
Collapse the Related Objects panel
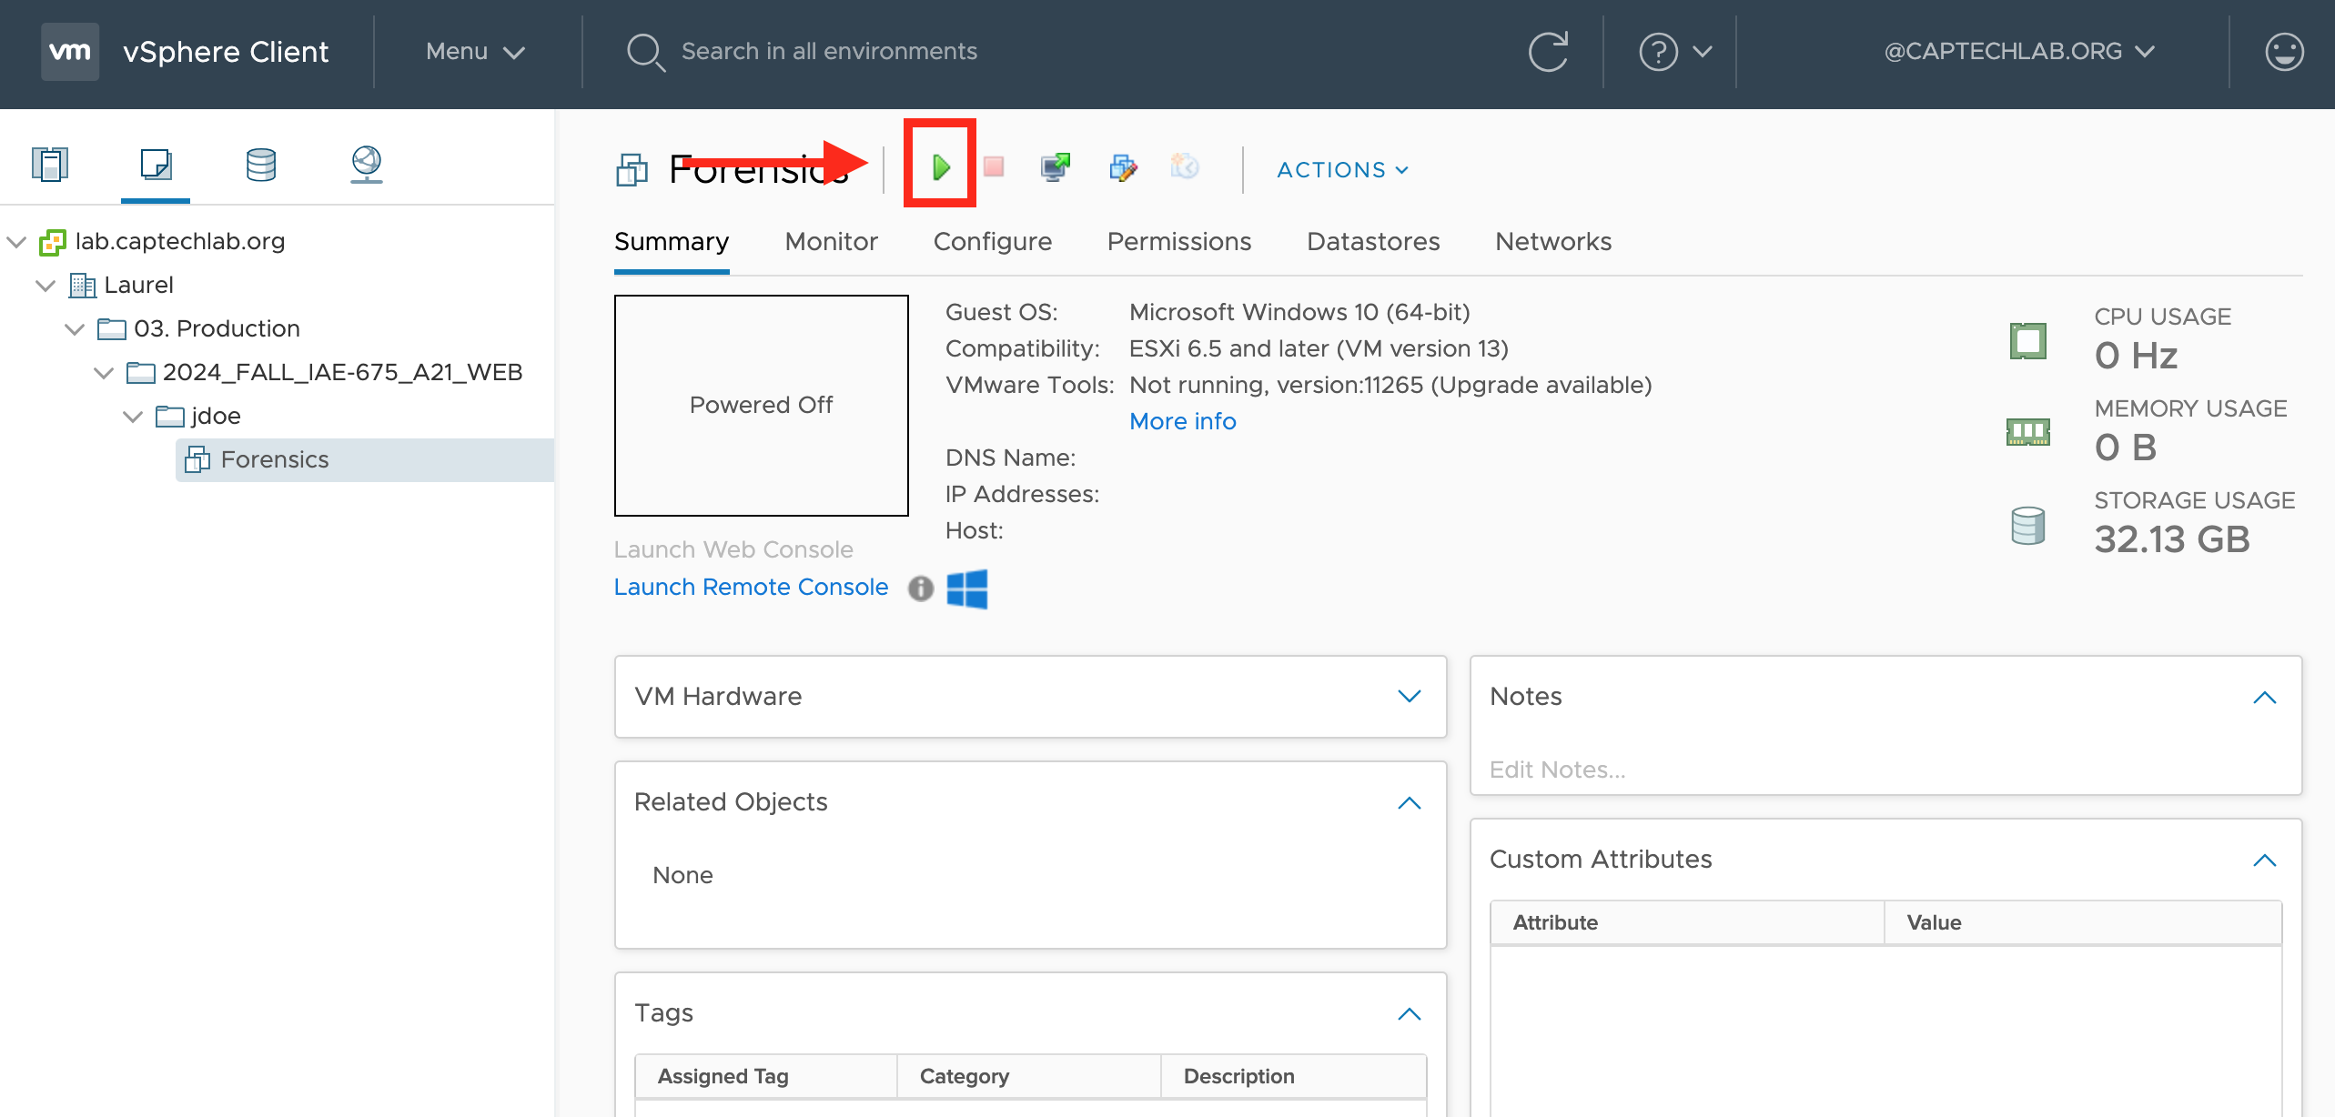tap(1409, 802)
